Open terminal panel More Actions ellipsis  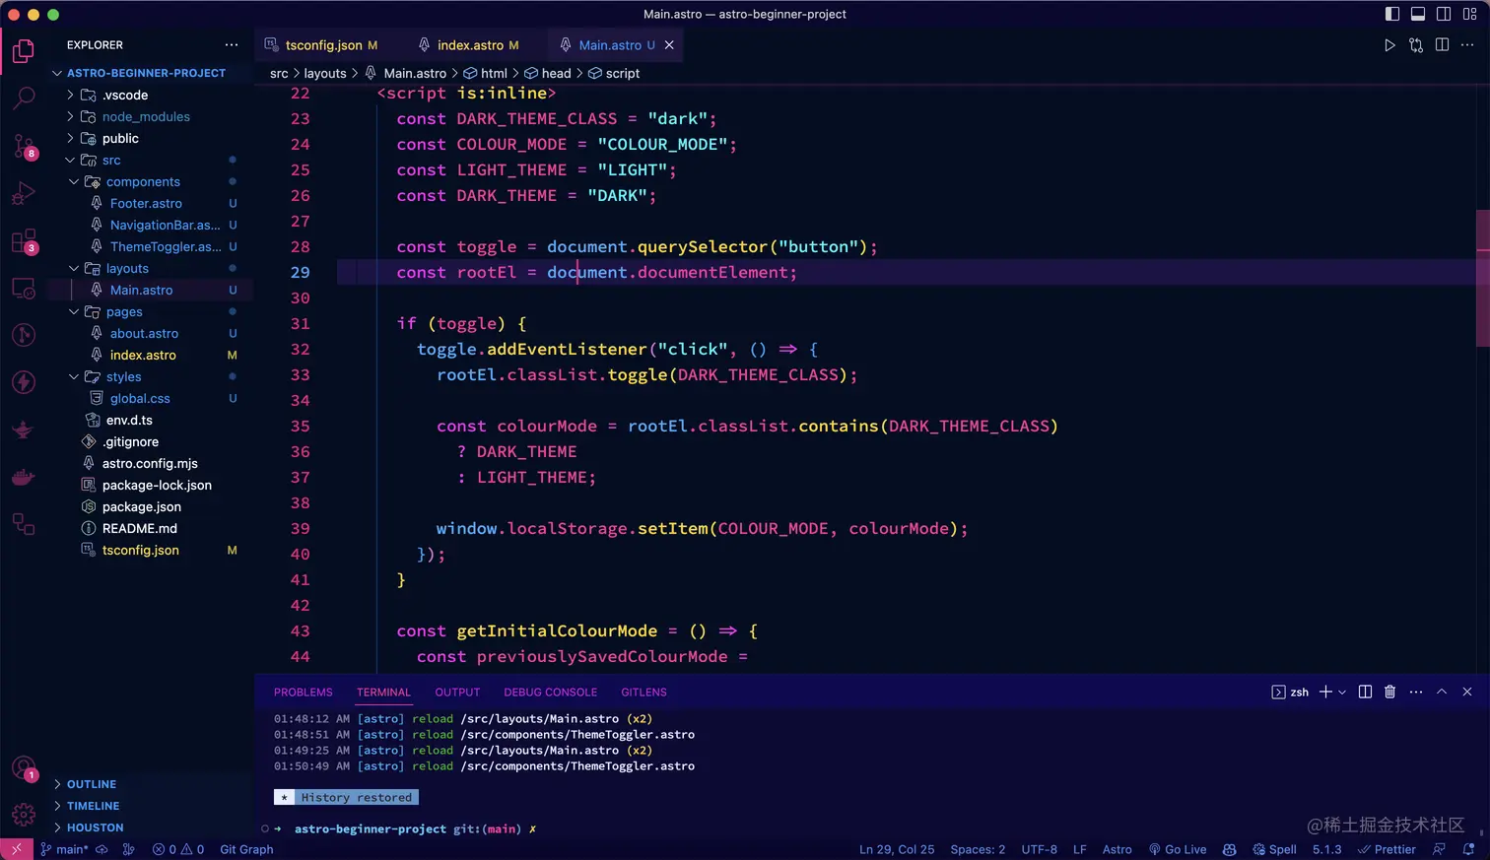[1416, 692]
